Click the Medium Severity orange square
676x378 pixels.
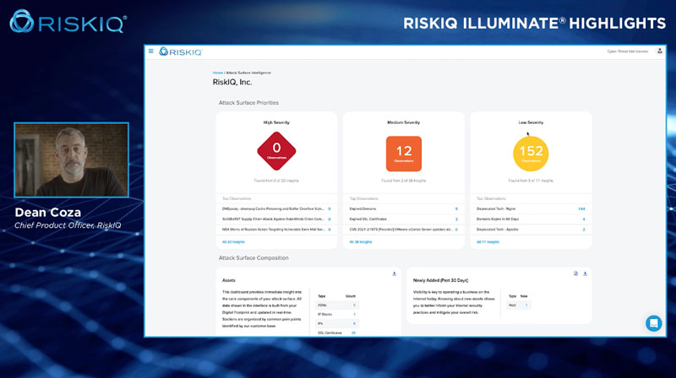(x=404, y=154)
